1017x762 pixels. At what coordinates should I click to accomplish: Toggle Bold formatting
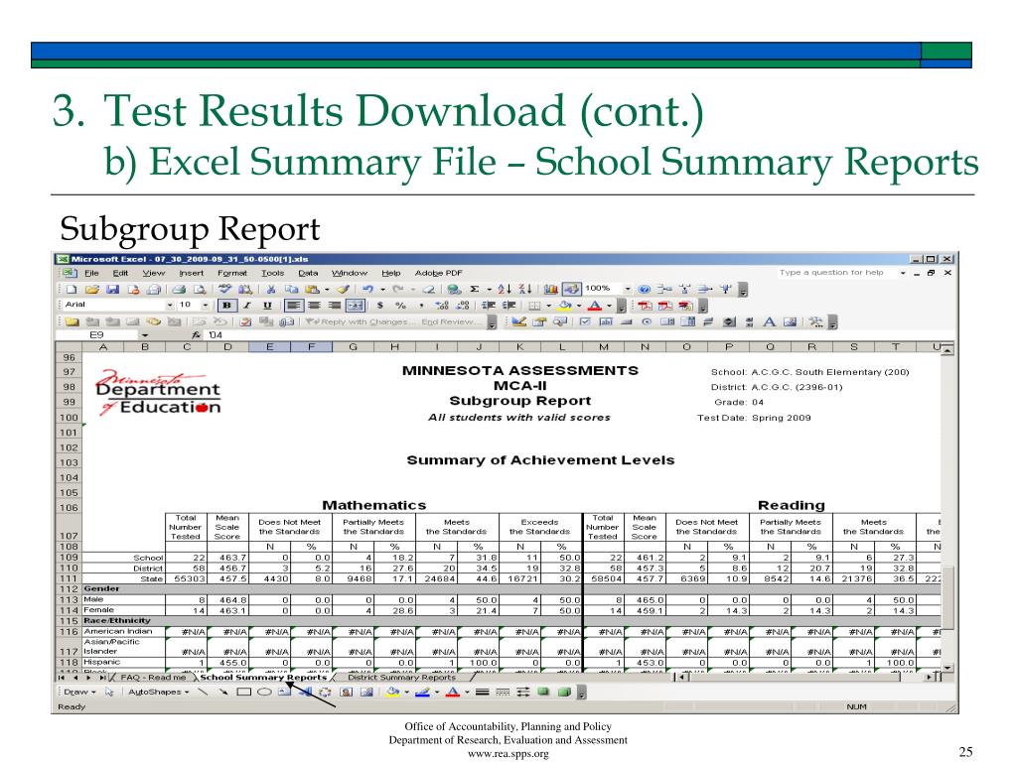[x=226, y=306]
